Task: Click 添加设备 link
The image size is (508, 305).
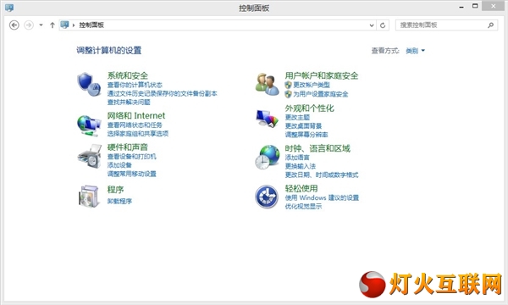Action: [119, 165]
